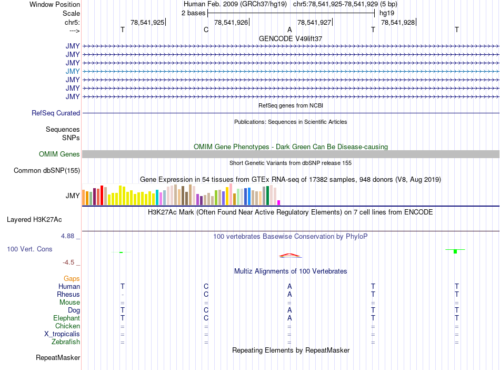Click the 78,541,928 position label
This screenshot has width=500, height=370.
[x=398, y=22]
